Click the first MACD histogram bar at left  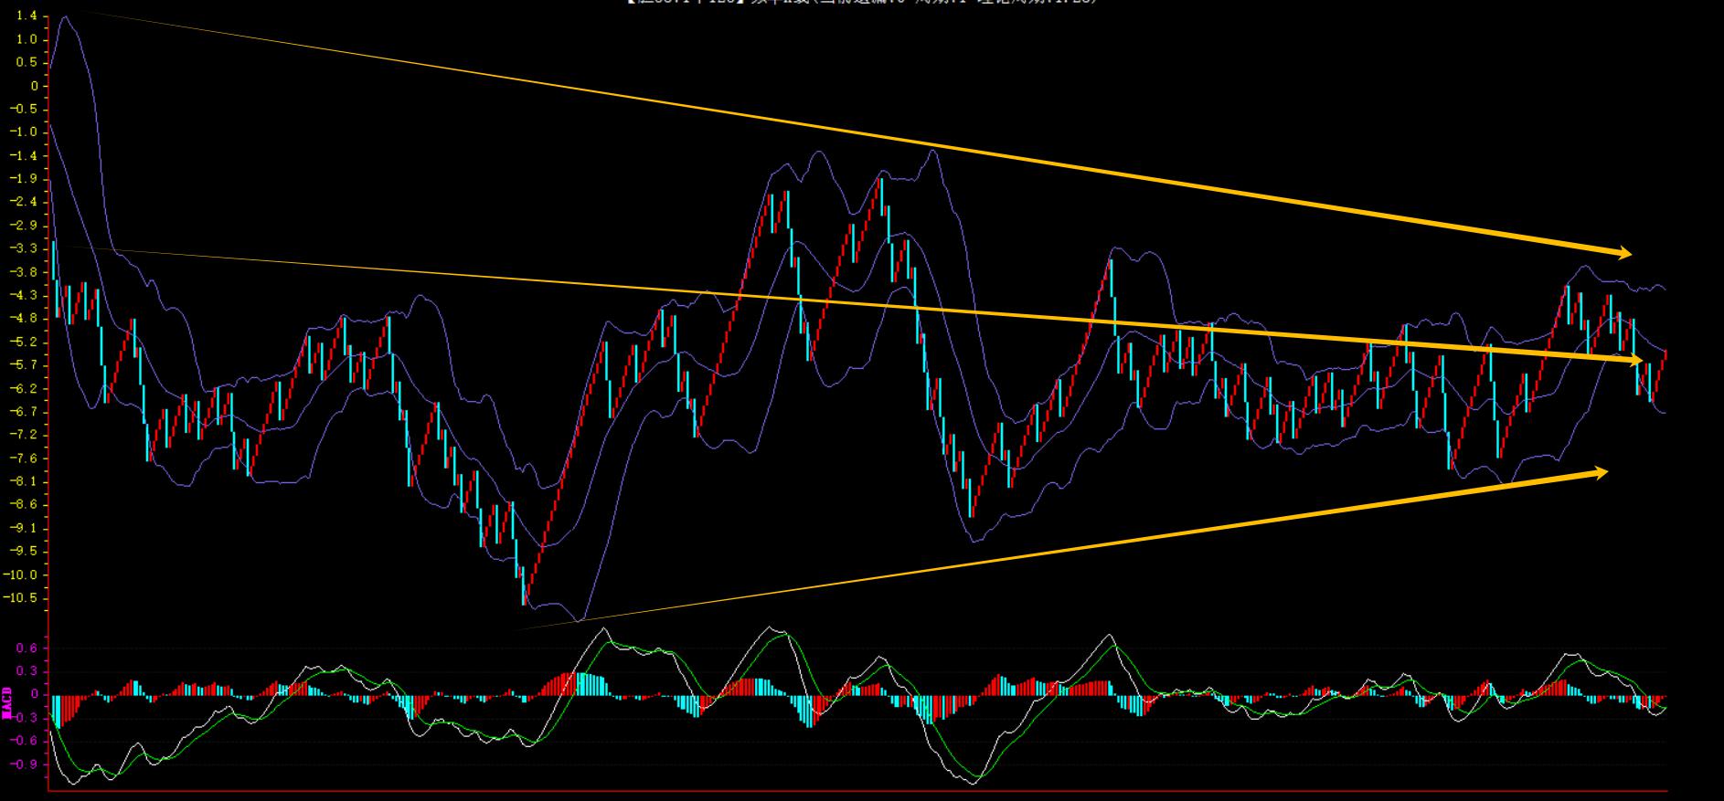(x=53, y=711)
